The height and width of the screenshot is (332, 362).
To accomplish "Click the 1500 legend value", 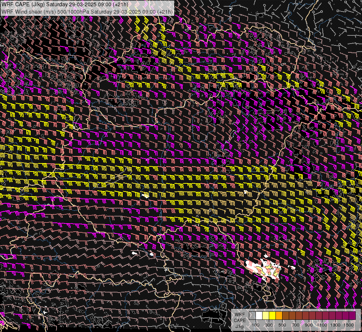I will 349,325.
